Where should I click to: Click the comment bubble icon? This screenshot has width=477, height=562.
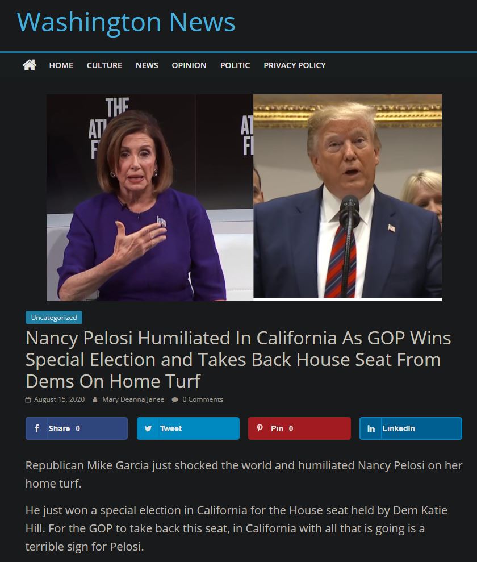click(x=175, y=399)
